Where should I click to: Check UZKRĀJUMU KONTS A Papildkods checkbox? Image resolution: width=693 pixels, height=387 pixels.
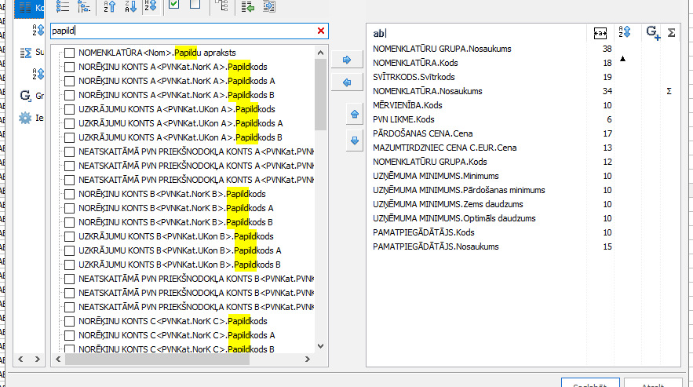click(x=69, y=109)
